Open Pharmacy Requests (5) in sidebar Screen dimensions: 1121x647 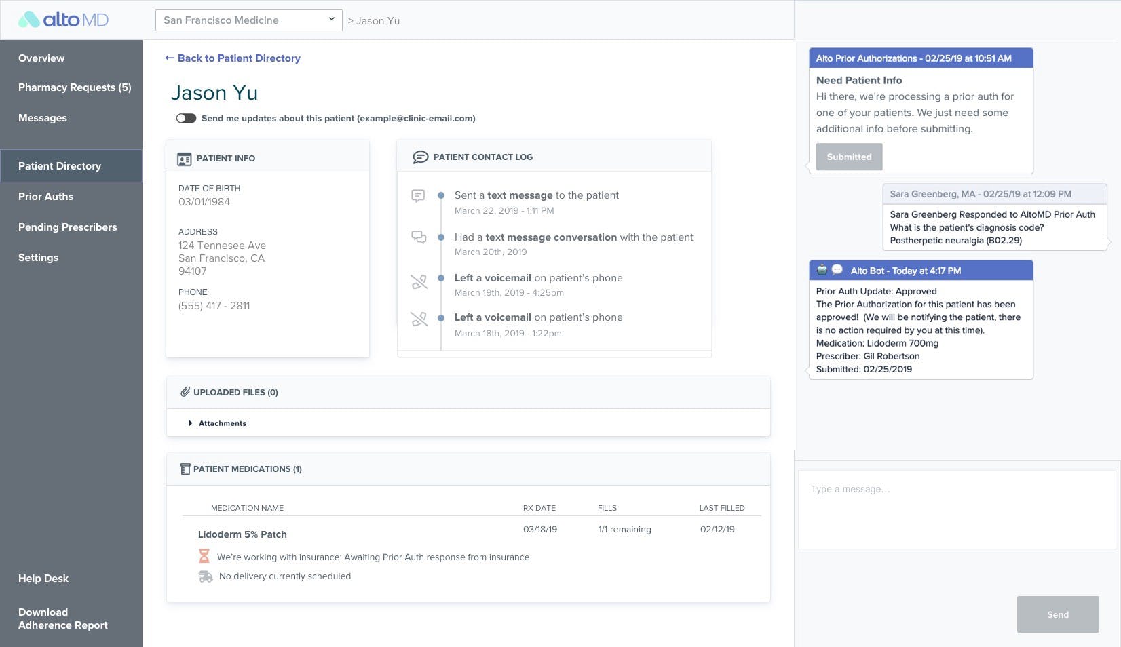pos(75,87)
